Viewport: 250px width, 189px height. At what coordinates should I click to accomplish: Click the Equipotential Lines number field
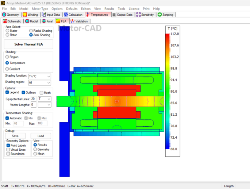[33, 99]
